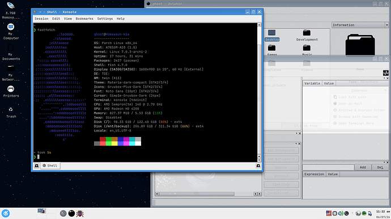Click the horizontal scrollbar thumb in rear window
The image size is (391, 219).
coord(197,194)
